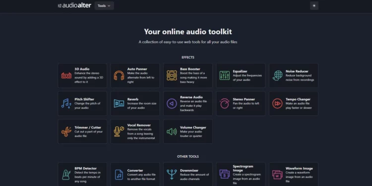Click the EFFECTS section label
372x186 pixels.
tap(188, 58)
